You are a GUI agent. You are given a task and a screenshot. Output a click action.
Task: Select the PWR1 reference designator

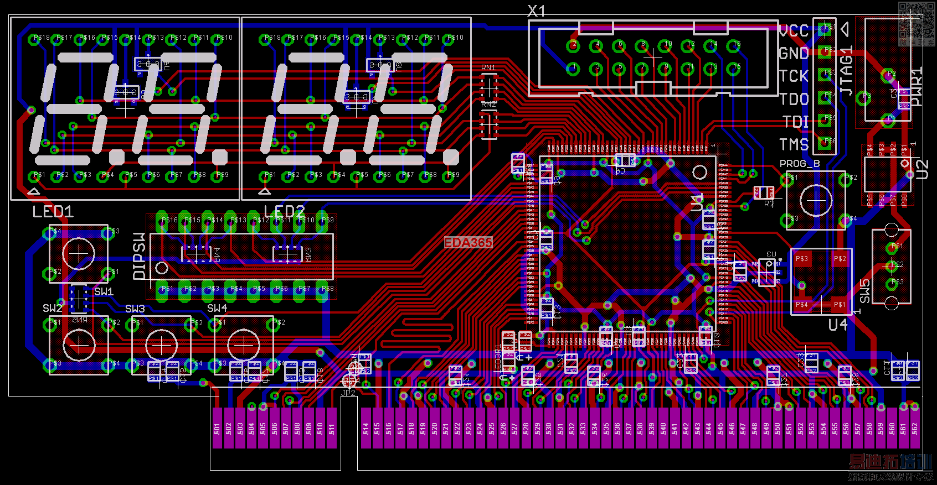917,87
